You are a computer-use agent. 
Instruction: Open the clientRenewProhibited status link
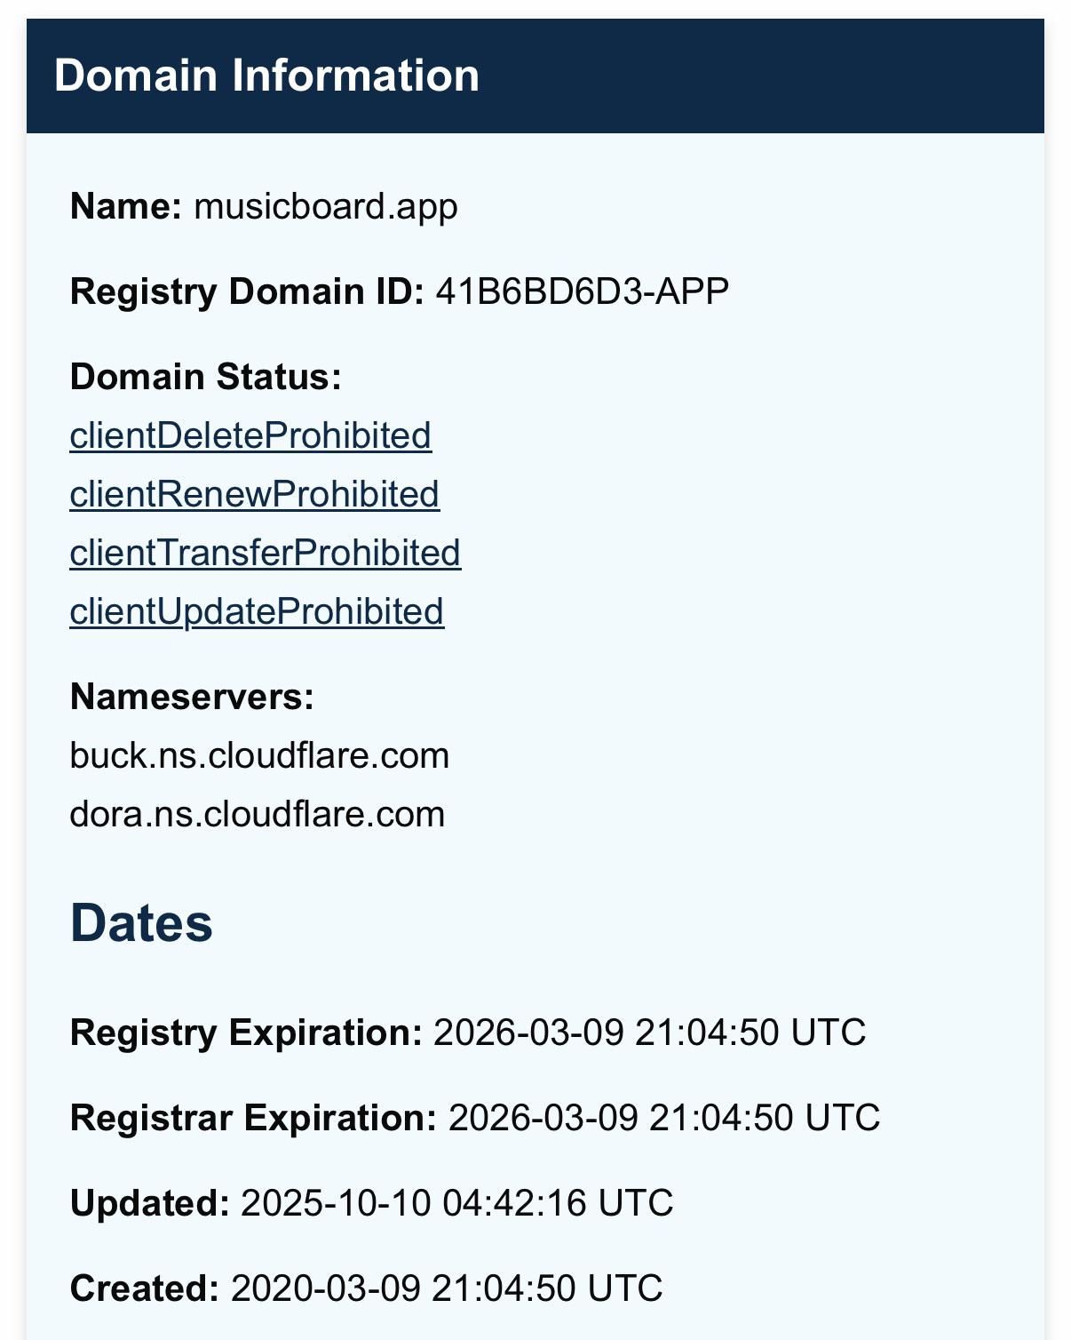click(254, 494)
